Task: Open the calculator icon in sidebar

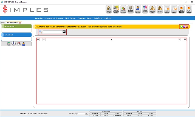Action: [x=9, y=44]
